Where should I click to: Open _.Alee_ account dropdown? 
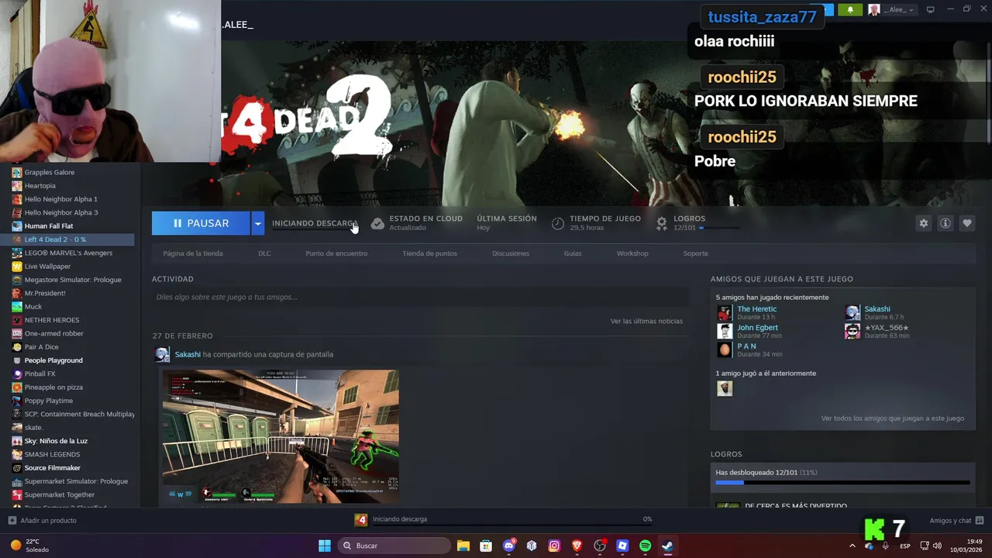(x=891, y=9)
